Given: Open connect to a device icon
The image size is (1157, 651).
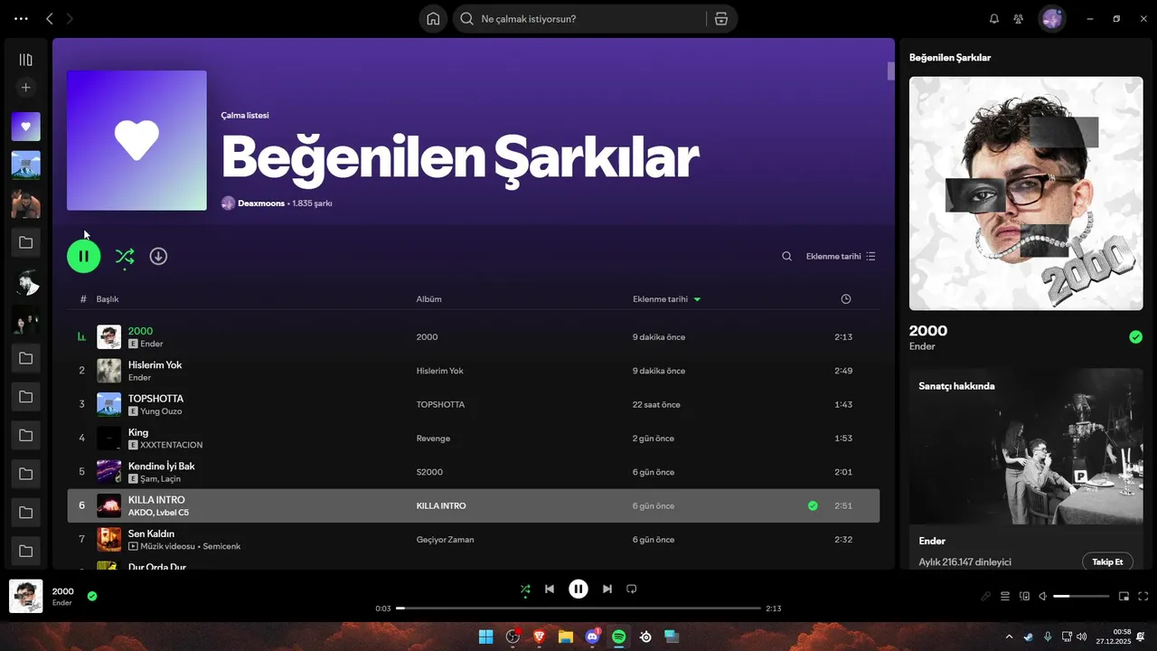Looking at the screenshot, I should tap(1024, 597).
